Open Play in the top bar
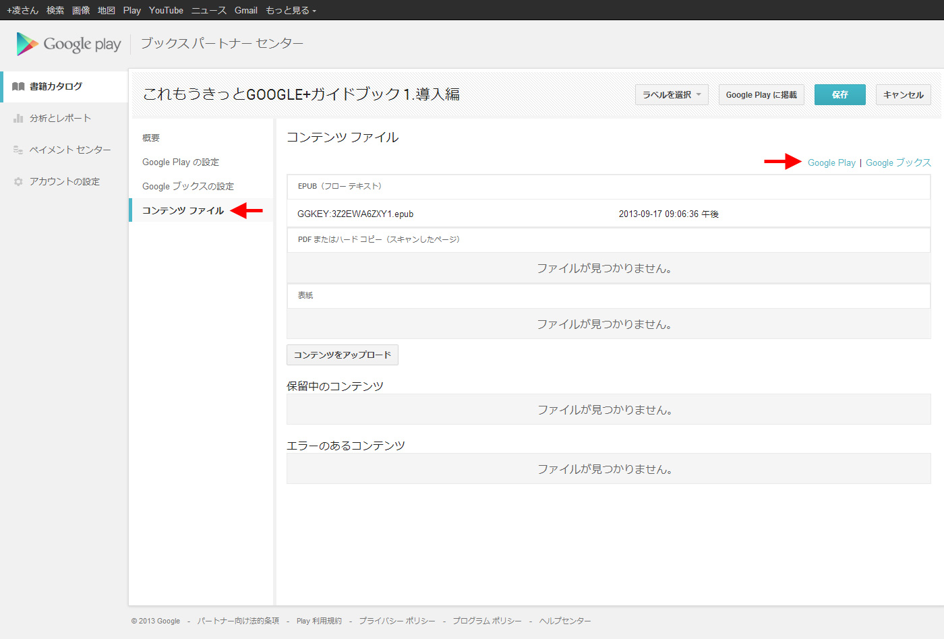This screenshot has width=944, height=639. [x=132, y=10]
